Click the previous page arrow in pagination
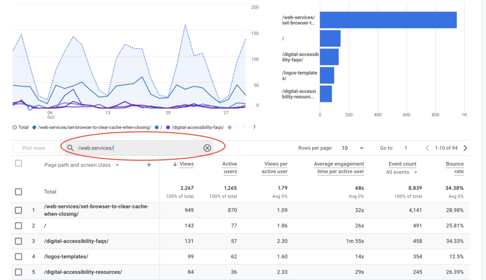486x280 pixels. [427, 148]
